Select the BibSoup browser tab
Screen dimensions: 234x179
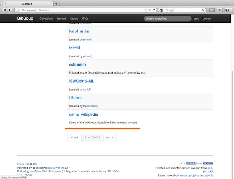27,4
